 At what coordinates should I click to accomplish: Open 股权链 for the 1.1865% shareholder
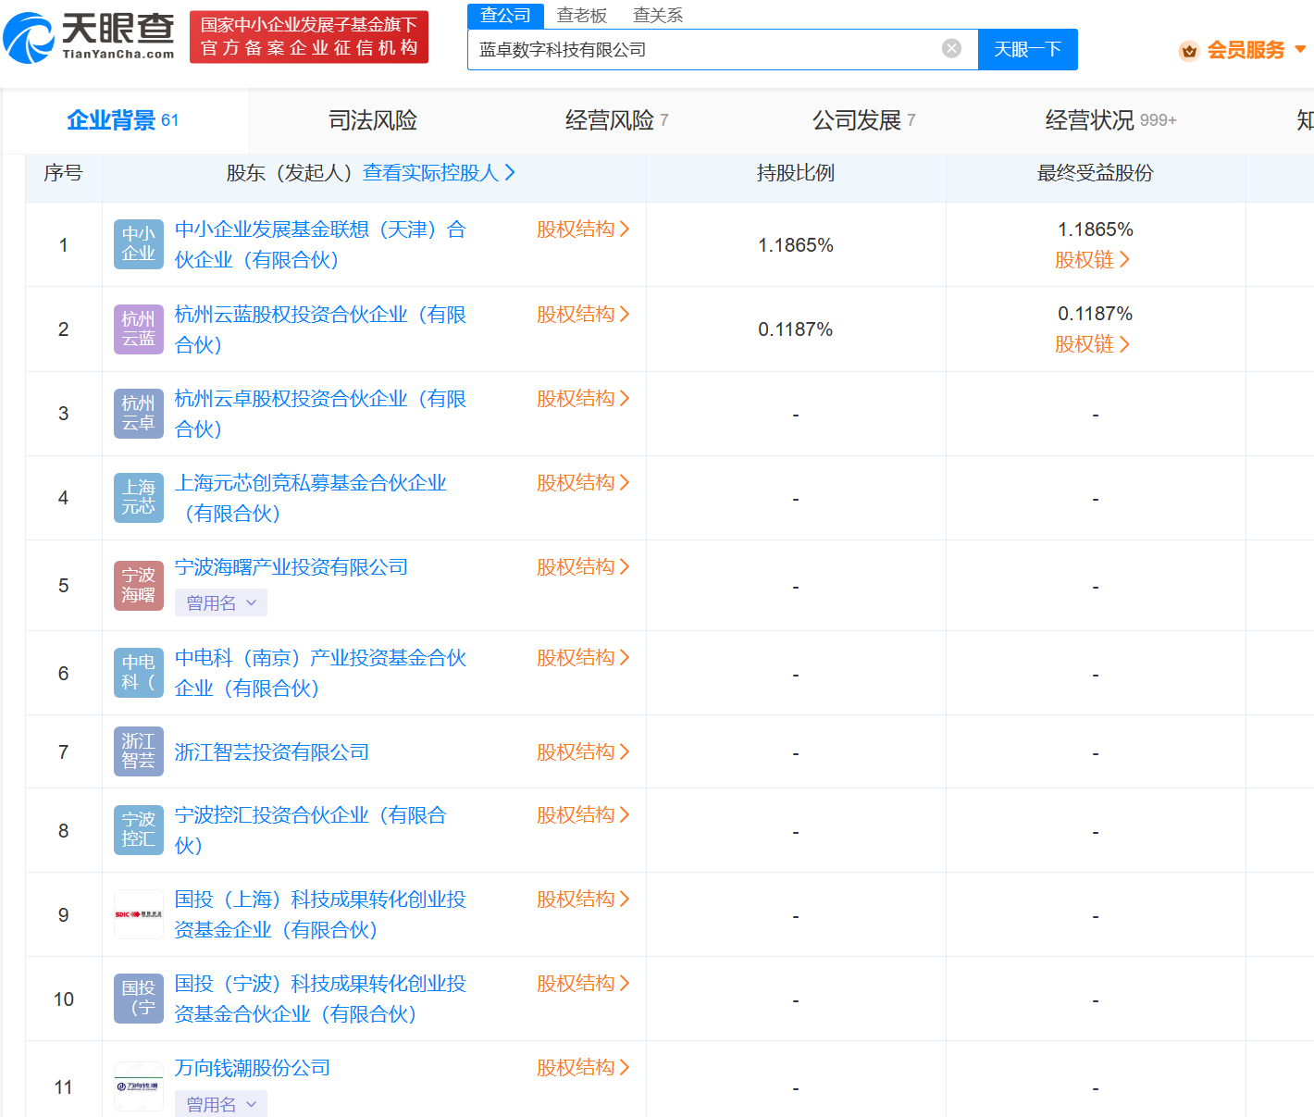pos(1092,260)
